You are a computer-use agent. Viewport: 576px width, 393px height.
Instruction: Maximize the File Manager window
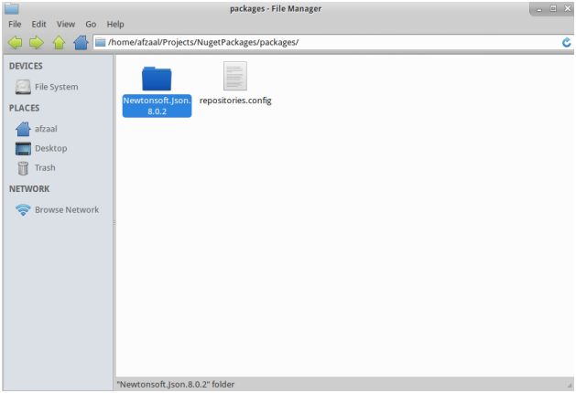pyautogui.click(x=553, y=8)
